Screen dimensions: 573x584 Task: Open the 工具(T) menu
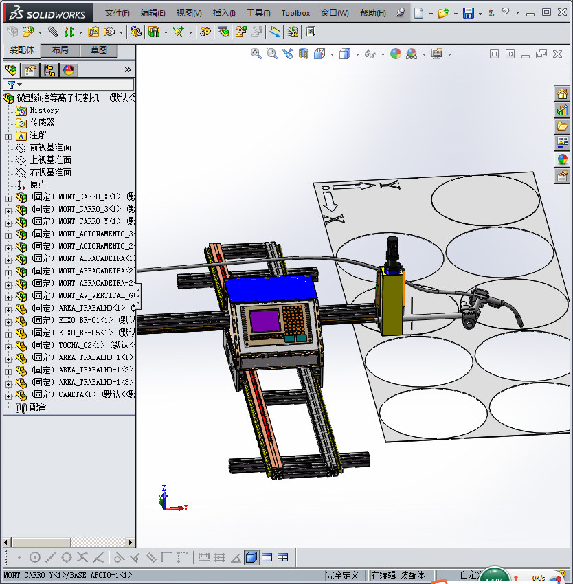(258, 13)
